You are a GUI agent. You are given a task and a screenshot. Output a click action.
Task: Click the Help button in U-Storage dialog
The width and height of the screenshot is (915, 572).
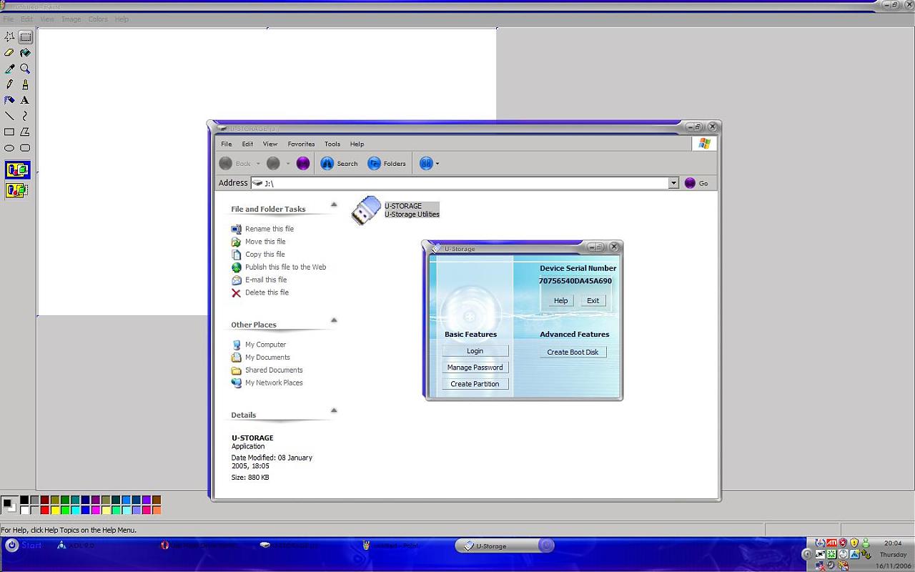click(560, 300)
